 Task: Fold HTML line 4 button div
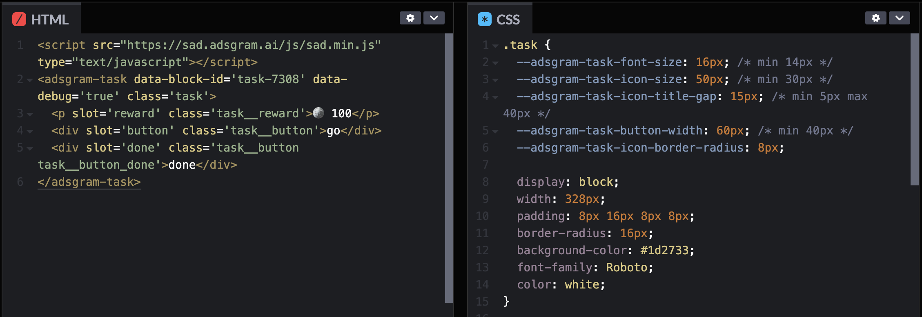point(29,132)
